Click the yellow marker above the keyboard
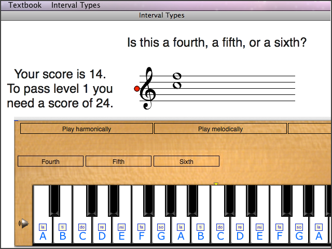The height and width of the screenshot is (249, 332). click(x=216, y=184)
